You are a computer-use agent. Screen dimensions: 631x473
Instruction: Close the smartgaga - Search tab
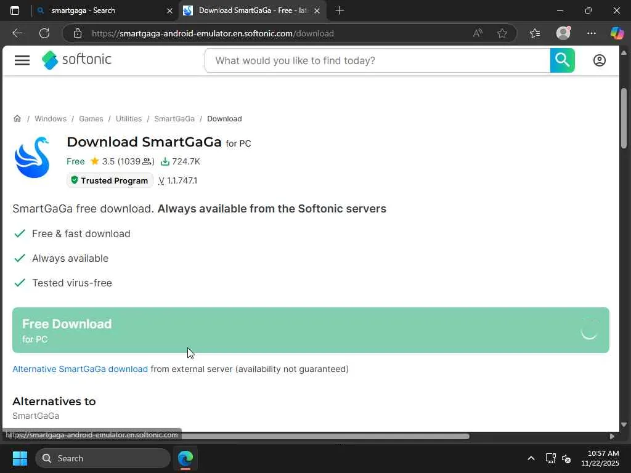pos(169,11)
